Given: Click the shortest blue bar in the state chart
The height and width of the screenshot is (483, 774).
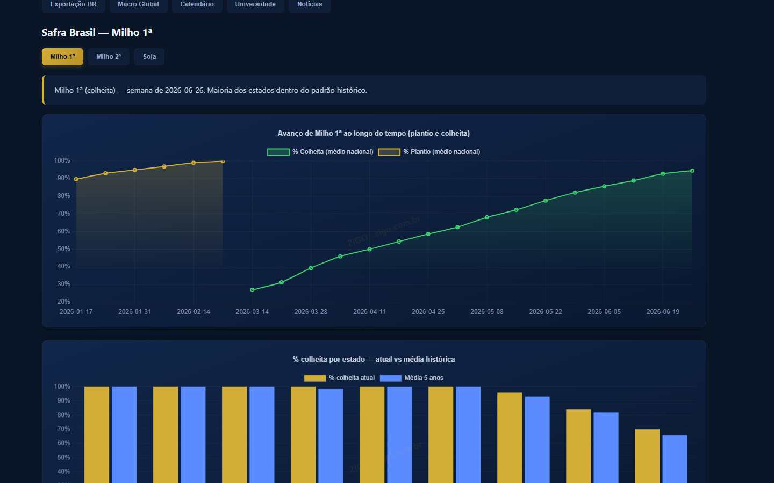Looking at the screenshot, I should (675, 459).
